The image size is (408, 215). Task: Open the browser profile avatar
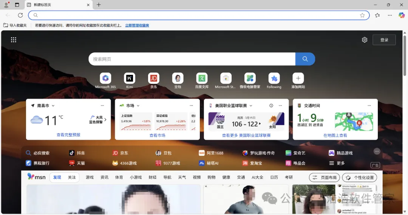(6, 5)
